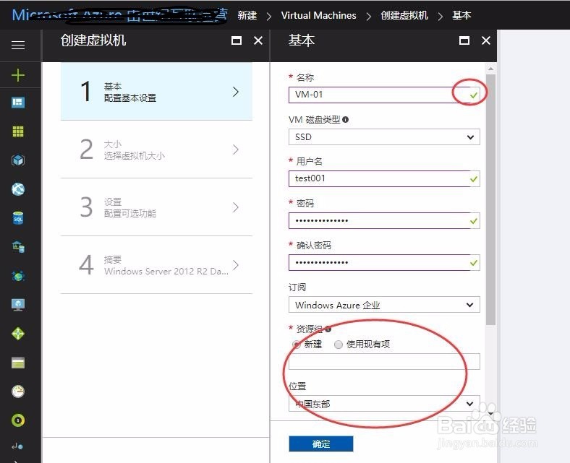Click the Microsoft Azure logo
The image size is (570, 463).
pyautogui.click(x=120, y=15)
